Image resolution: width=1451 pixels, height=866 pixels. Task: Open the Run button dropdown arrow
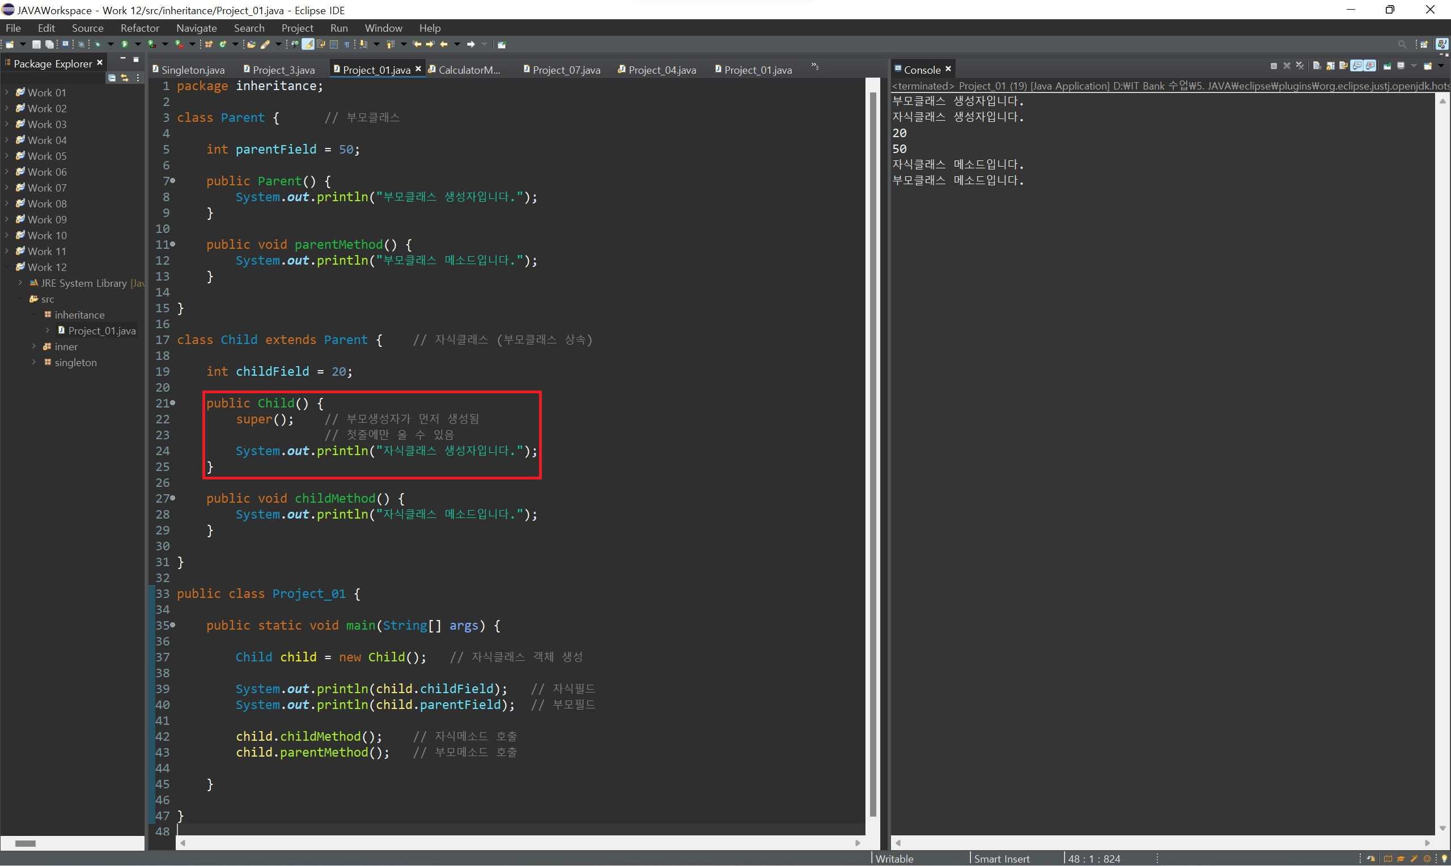click(138, 44)
